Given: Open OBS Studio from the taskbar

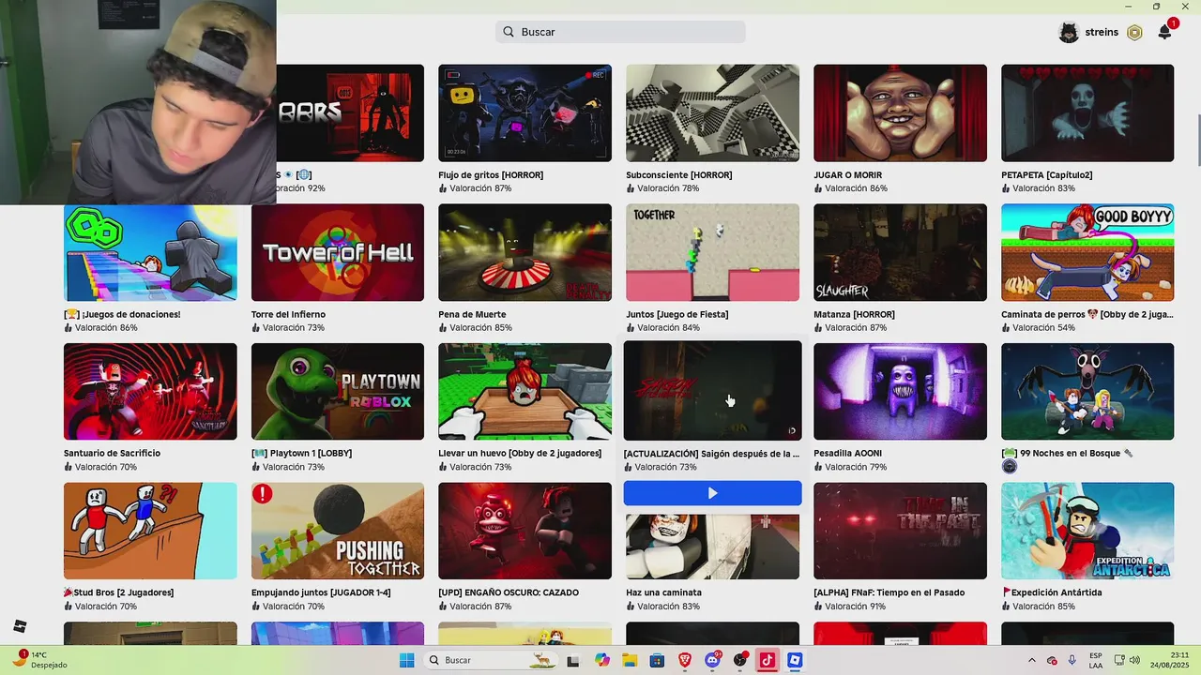Looking at the screenshot, I should pyautogui.click(x=740, y=660).
